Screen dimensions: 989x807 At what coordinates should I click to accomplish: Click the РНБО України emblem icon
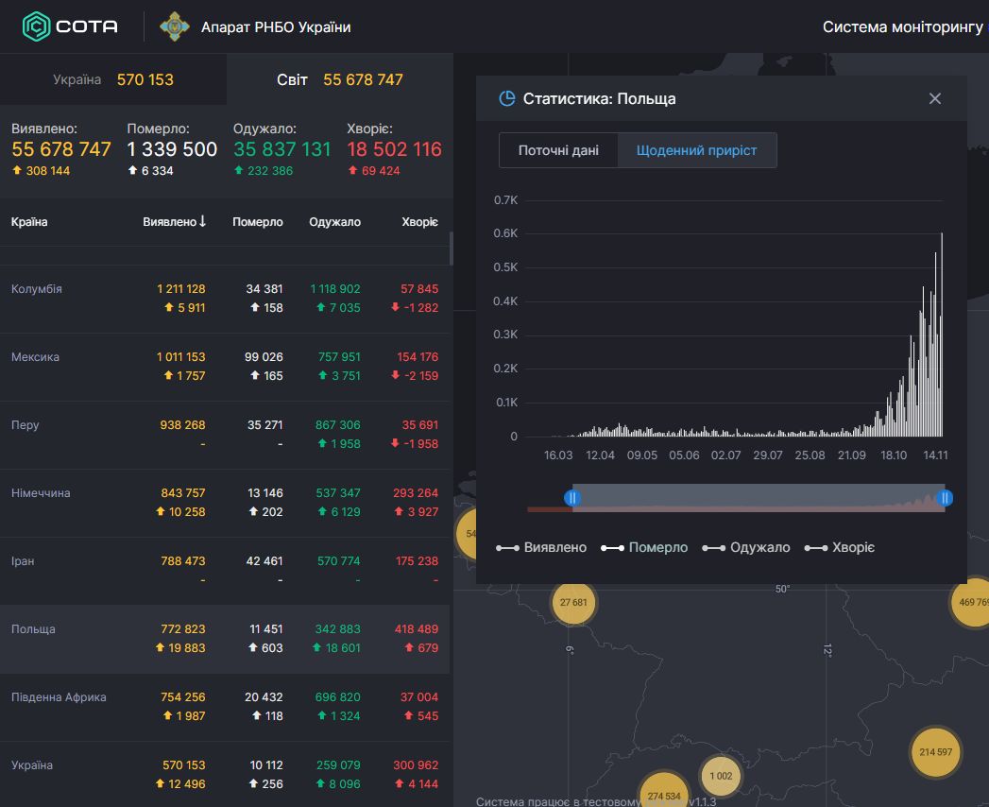pos(174,26)
